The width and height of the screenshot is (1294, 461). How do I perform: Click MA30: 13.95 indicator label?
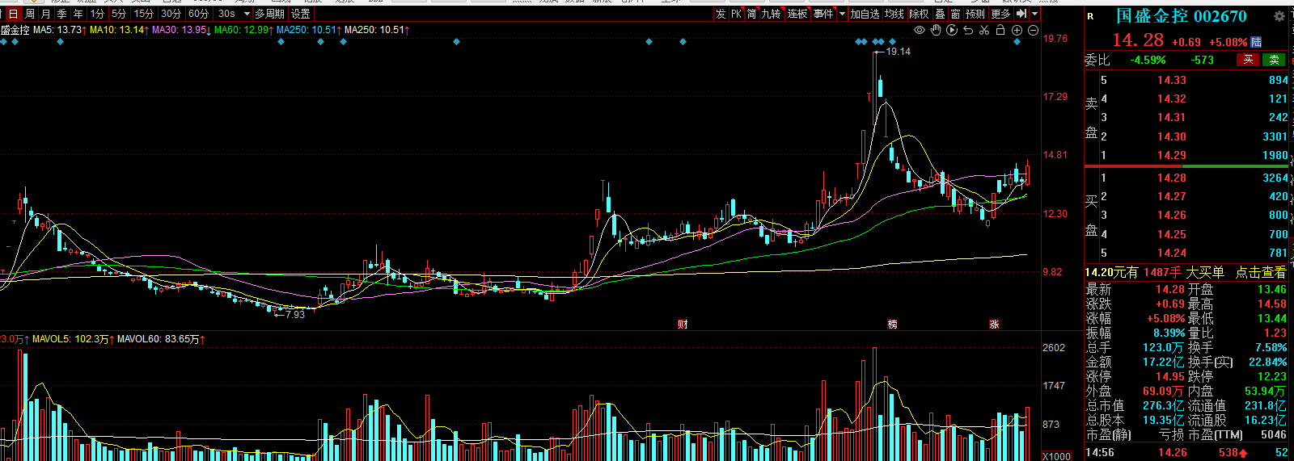tap(182, 30)
